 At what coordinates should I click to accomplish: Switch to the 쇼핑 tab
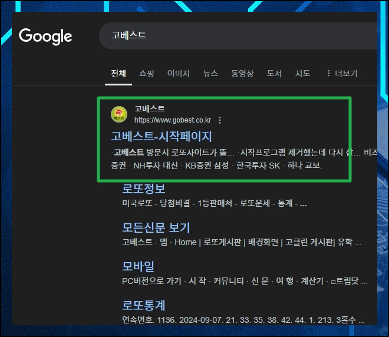coord(147,74)
